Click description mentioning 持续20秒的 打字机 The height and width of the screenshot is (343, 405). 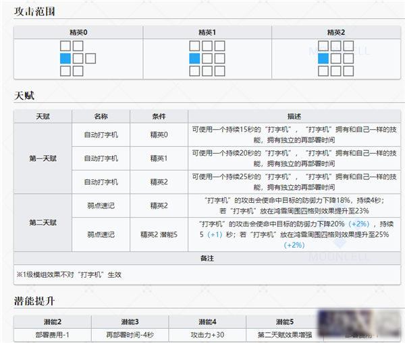click(x=294, y=158)
